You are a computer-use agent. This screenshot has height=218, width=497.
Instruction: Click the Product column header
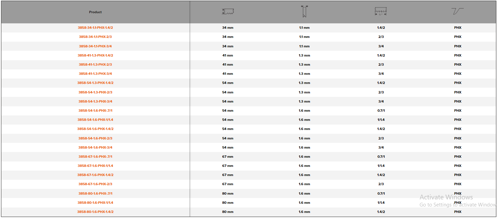pyautogui.click(x=95, y=12)
